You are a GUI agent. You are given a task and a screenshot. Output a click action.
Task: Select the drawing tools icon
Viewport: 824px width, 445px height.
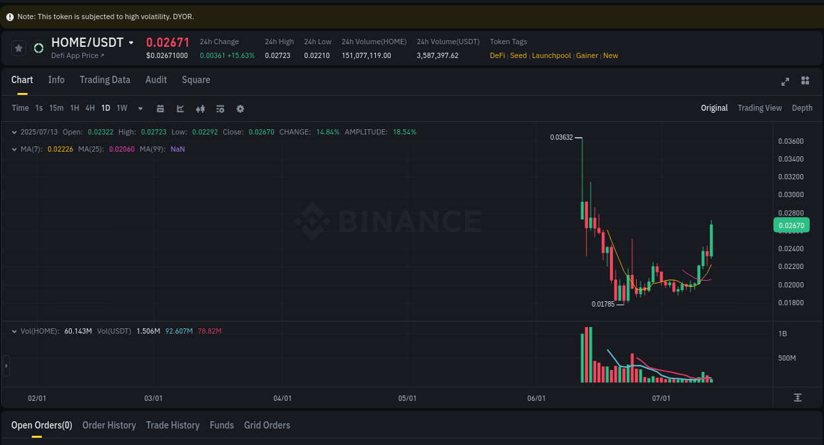[x=180, y=108]
